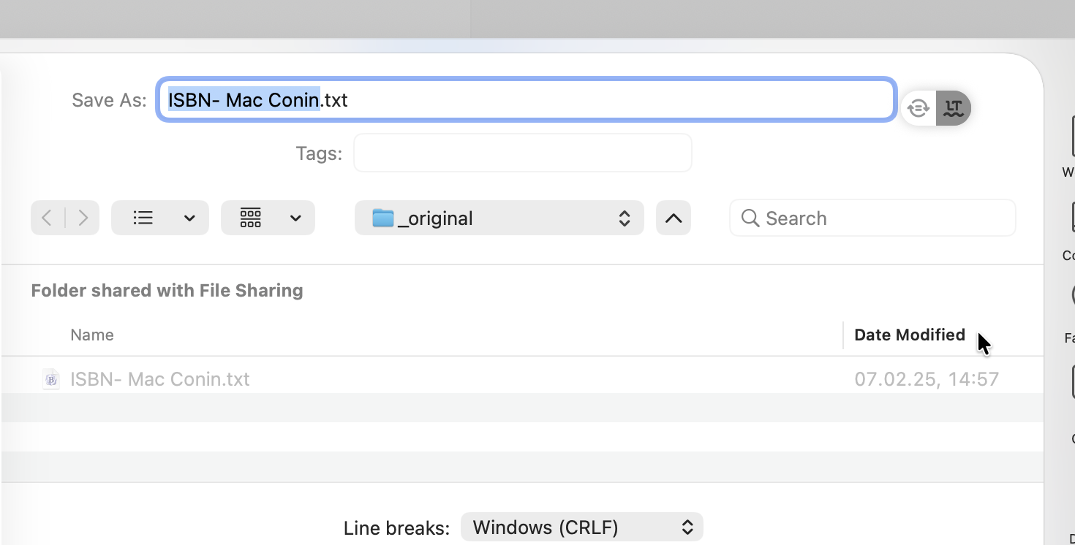Go forward with the right chevron
The image size is (1075, 545).
coord(83,218)
